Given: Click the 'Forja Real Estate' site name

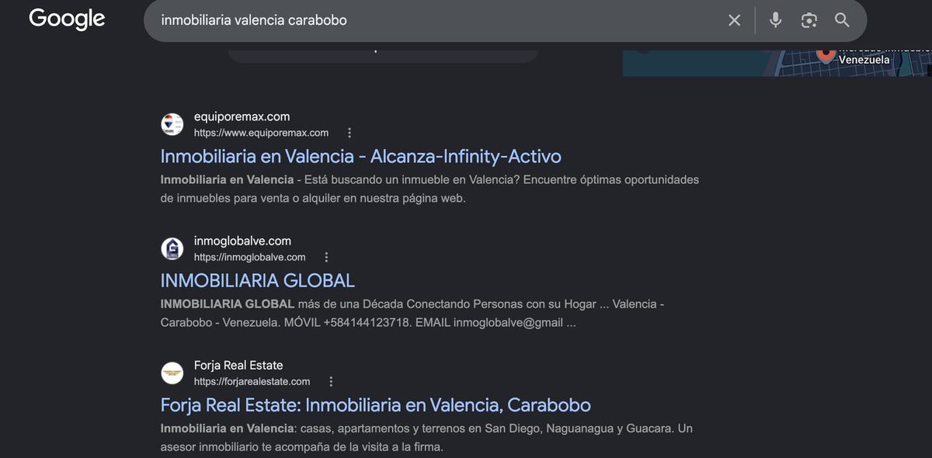Looking at the screenshot, I should 238,365.
